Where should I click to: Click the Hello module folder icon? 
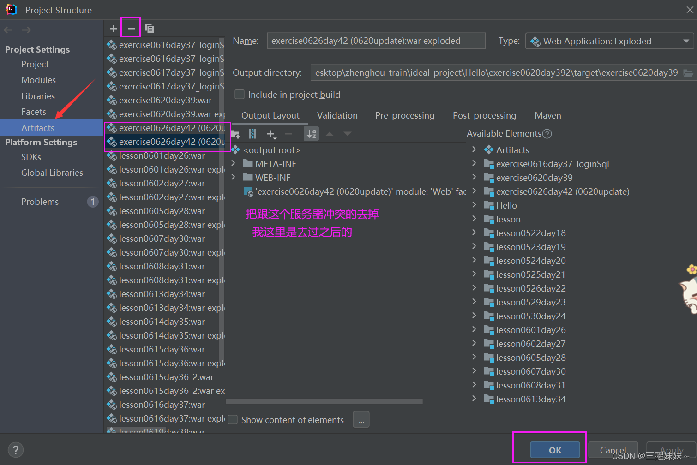point(489,205)
